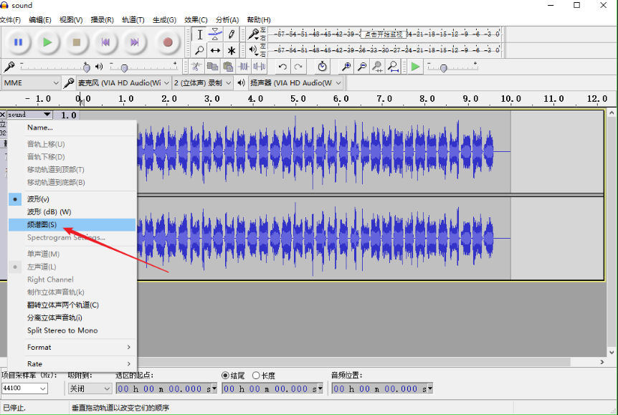The height and width of the screenshot is (415, 618).
Task: Click the Undo arrow icon
Action: (x=282, y=67)
